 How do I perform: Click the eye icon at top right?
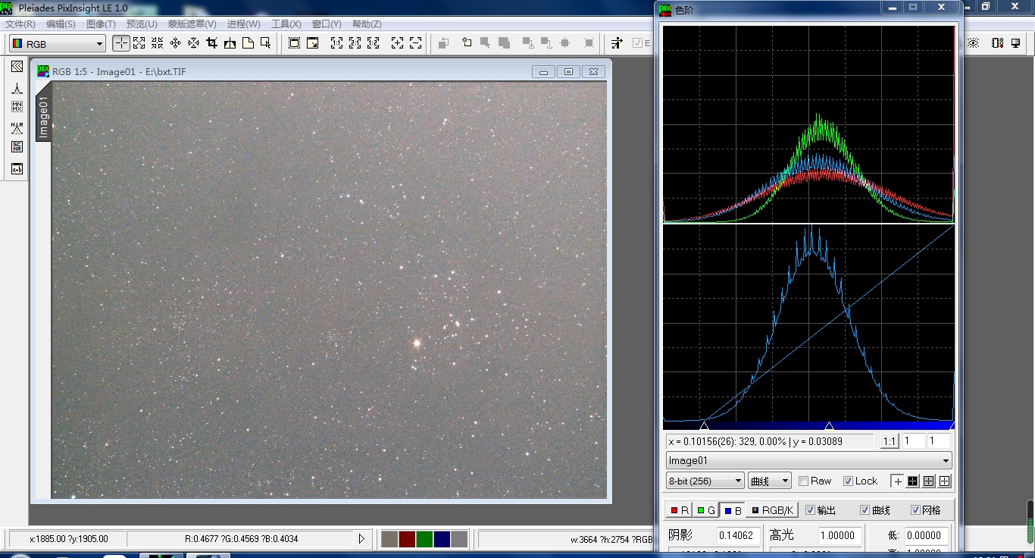(974, 43)
